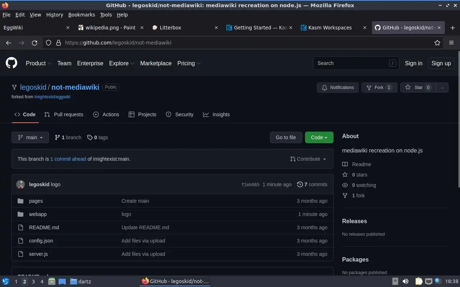Switch to Insights tab

[x=216, y=114]
